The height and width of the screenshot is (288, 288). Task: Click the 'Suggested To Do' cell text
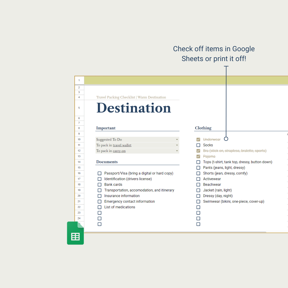109,139
